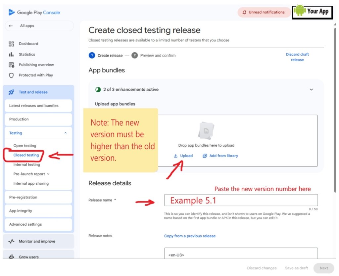Click the page vertical scrollbar
This screenshot has height=276, width=339.
335,110
